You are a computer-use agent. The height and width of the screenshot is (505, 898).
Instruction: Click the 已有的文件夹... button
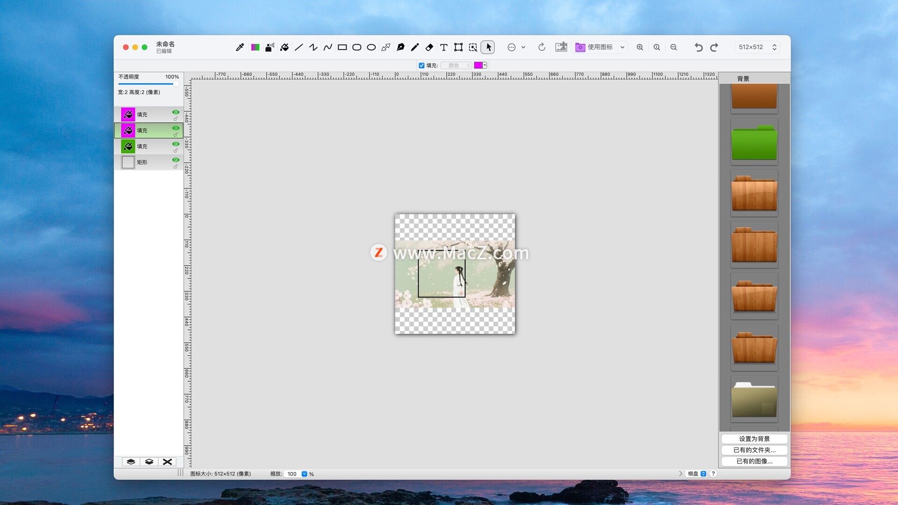754,450
